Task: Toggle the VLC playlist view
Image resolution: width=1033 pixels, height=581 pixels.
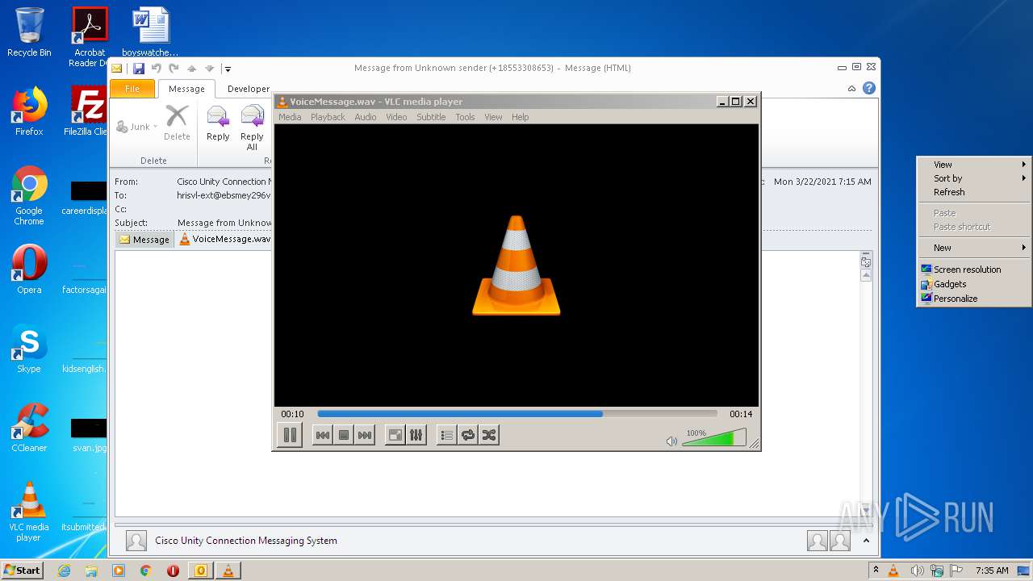Action: point(446,435)
